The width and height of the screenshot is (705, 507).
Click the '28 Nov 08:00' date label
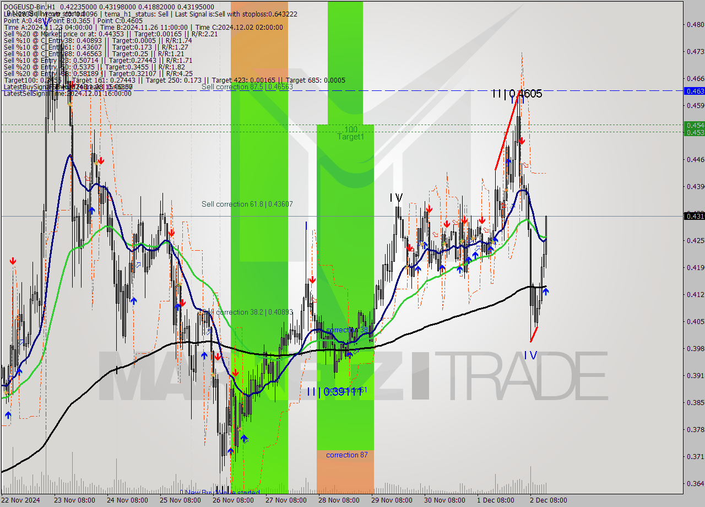click(x=339, y=500)
